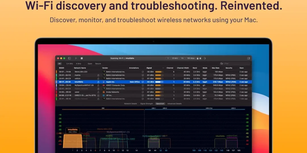Select the MySpectrumWiFiA7-2G network name
The height and width of the screenshot is (153, 307).
point(84,85)
